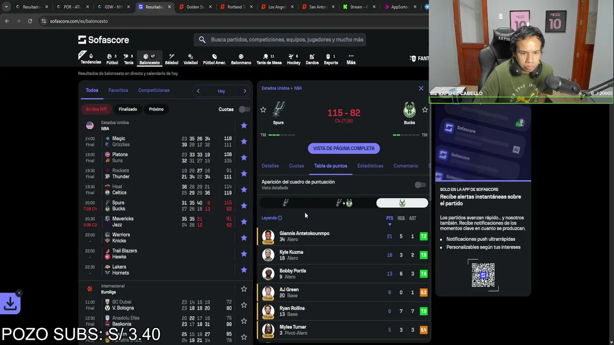Toggle the Cuotas switch
Image resolution: width=614 pixels, height=345 pixels.
click(x=244, y=109)
